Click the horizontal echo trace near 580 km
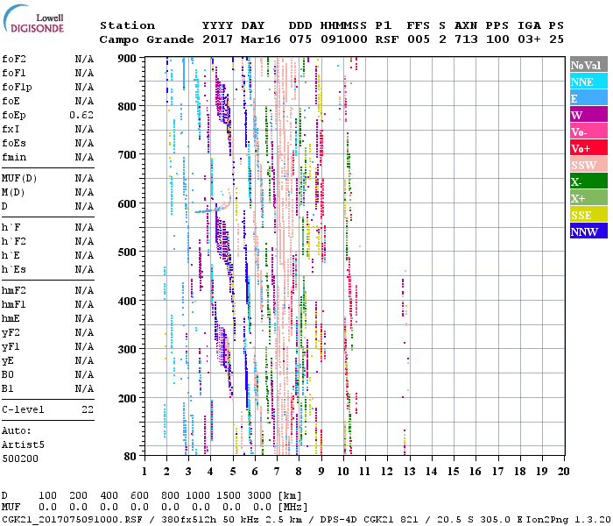This screenshot has width=613, height=526. coord(213,210)
